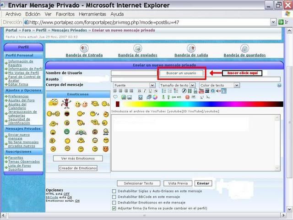The width and height of the screenshot is (293, 220).
Task: Open the Herramientas menu
Action: (x=92, y=14)
